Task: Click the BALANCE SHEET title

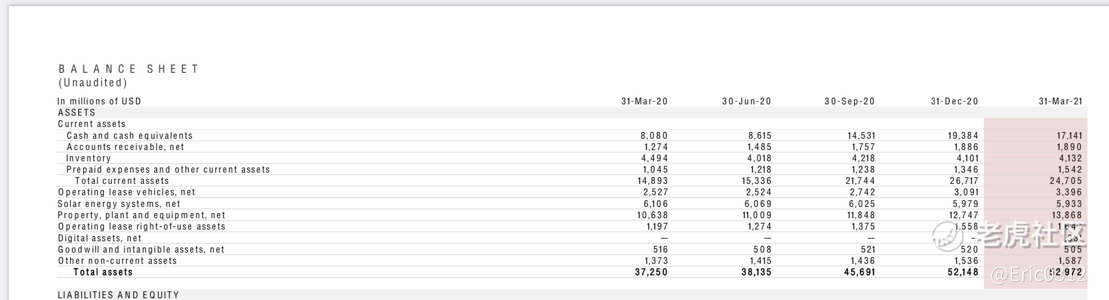Action: (x=129, y=69)
